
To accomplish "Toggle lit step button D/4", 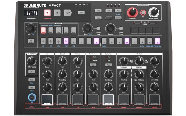I will tap(66, 41).
